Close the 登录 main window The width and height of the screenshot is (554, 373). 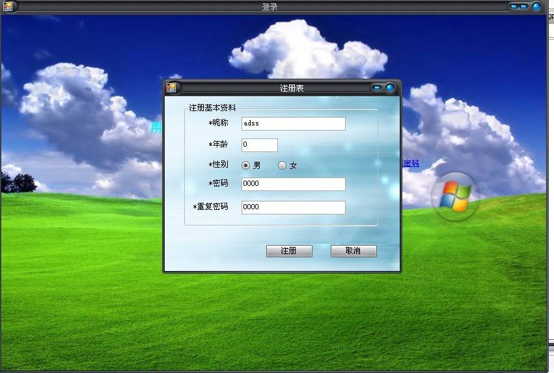(x=536, y=6)
